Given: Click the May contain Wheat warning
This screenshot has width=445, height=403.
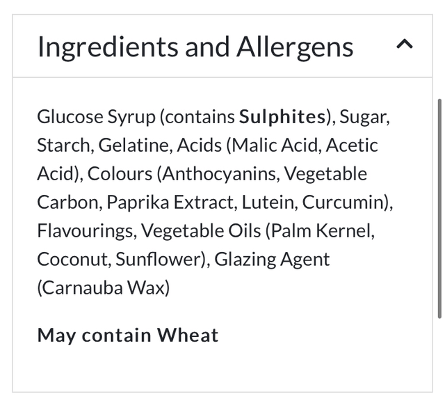Looking at the screenshot, I should (x=128, y=335).
